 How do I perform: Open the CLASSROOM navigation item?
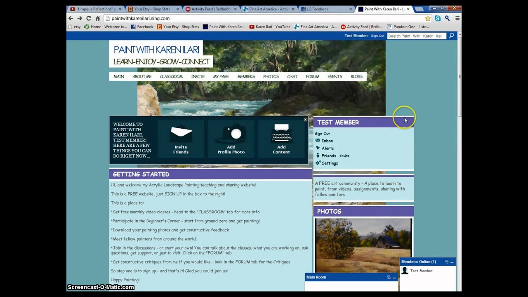point(171,77)
